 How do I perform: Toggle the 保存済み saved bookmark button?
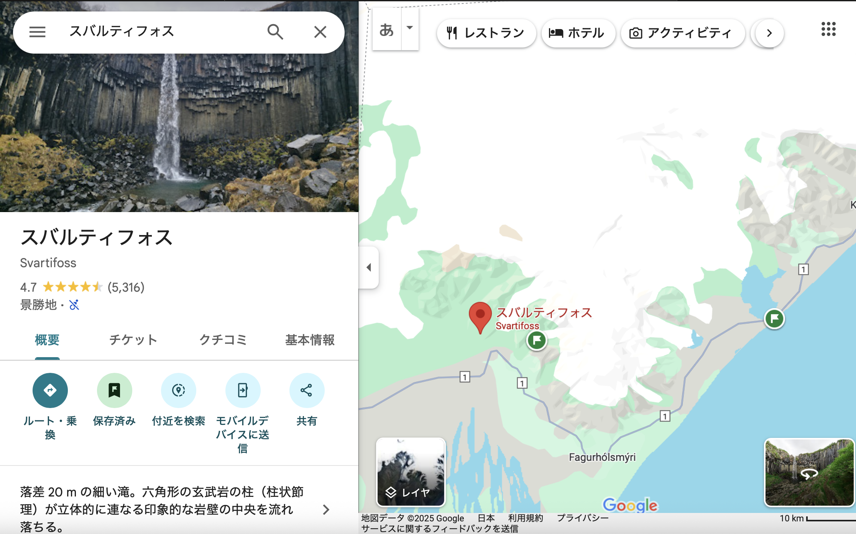point(114,390)
